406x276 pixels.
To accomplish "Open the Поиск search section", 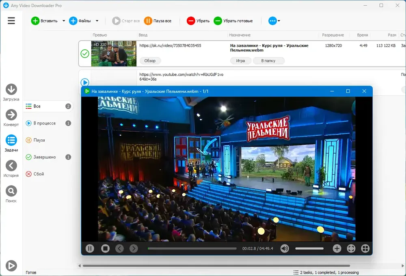I will tap(11, 194).
